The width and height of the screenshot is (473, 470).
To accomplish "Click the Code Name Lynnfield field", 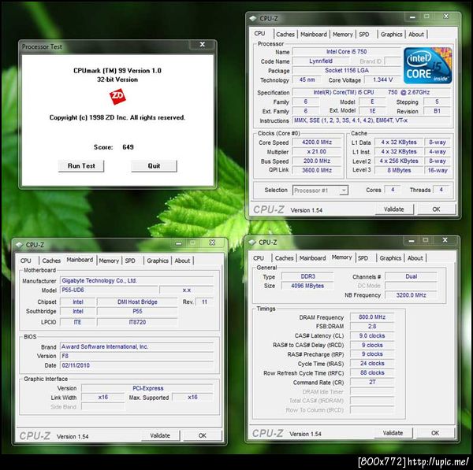I will 321,61.
